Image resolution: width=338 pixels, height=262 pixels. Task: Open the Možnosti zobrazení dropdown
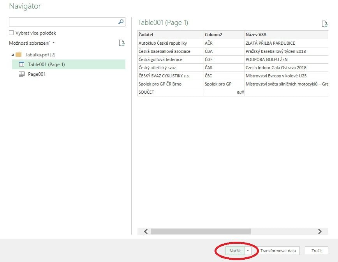click(32, 43)
